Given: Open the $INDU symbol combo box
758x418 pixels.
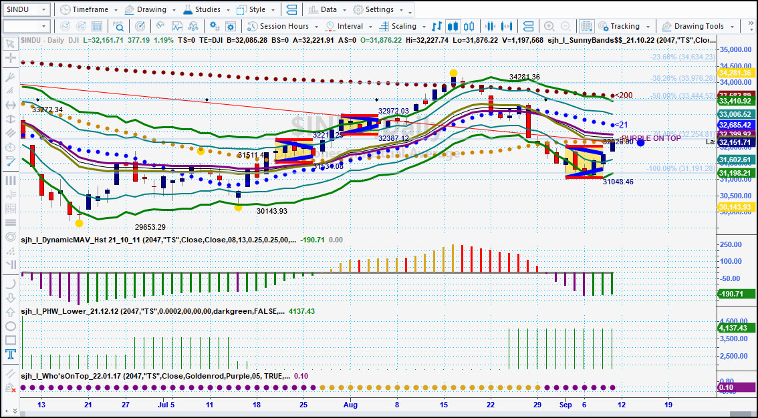Looking at the screenshot, I should click(x=26, y=9).
